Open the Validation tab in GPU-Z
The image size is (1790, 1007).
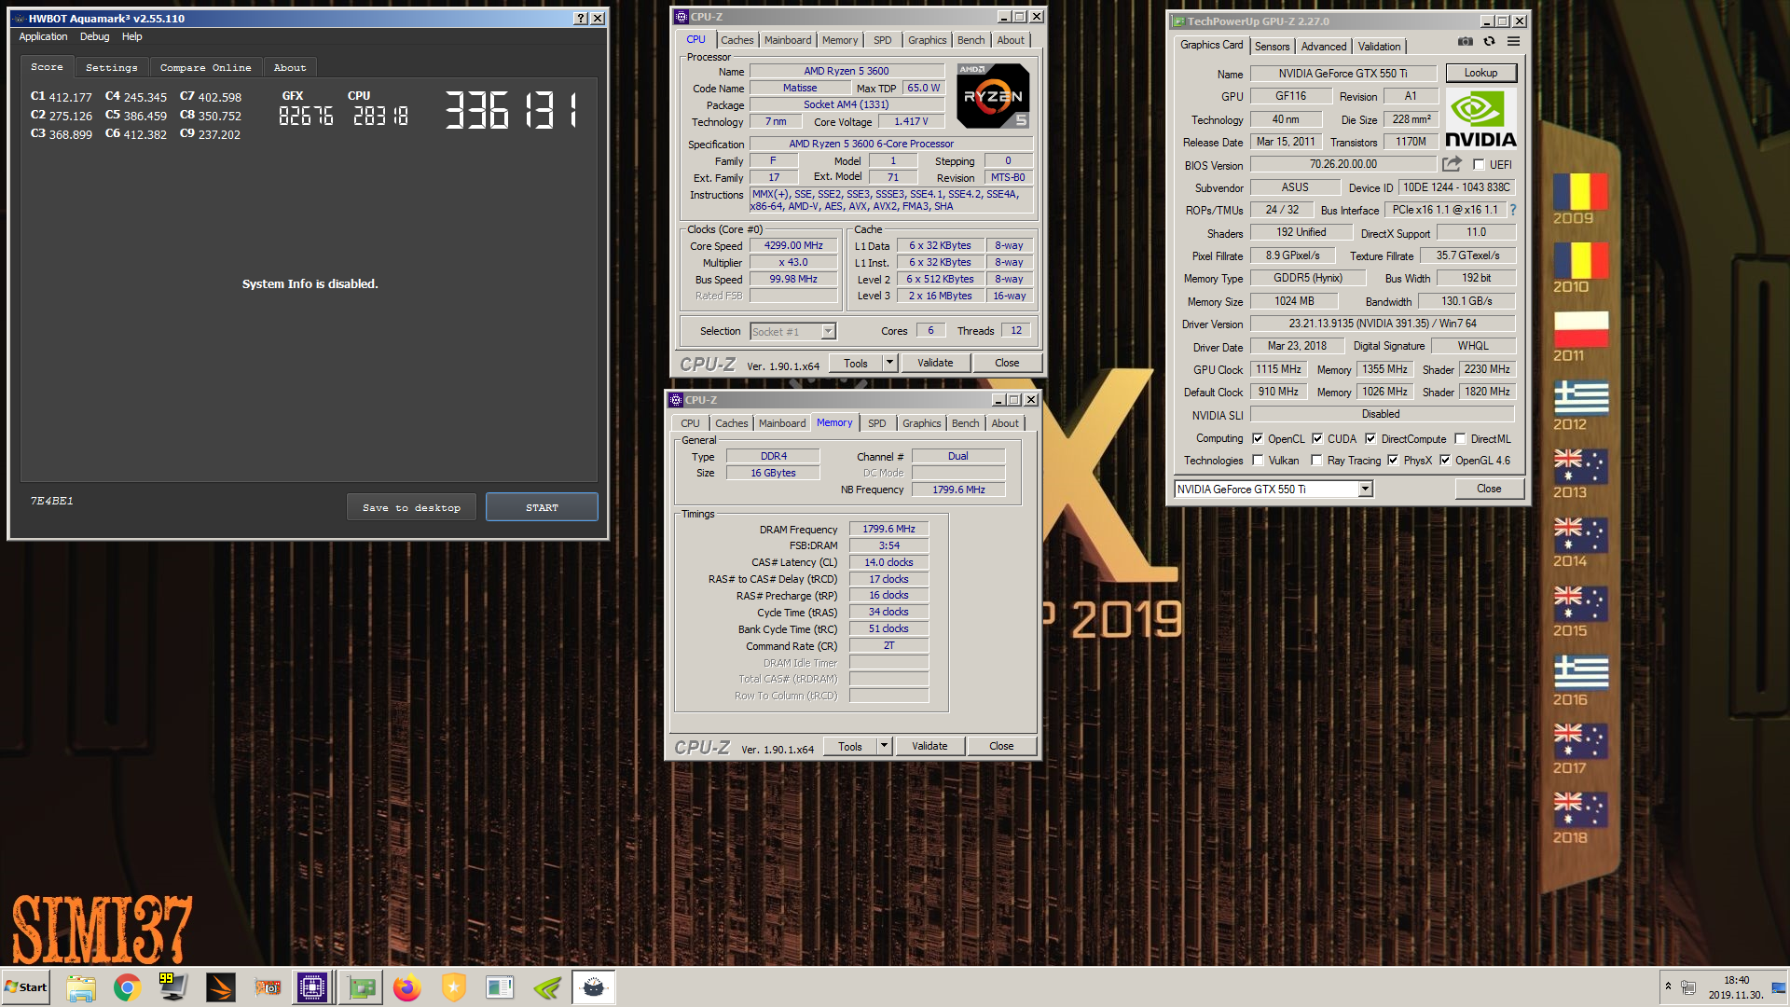pos(1379,47)
